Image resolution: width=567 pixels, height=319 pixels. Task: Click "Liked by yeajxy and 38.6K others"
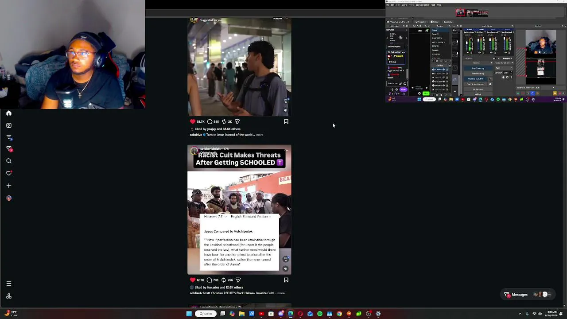(217, 129)
